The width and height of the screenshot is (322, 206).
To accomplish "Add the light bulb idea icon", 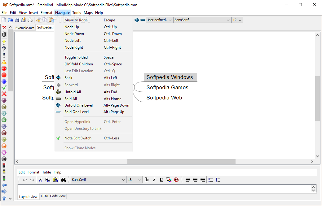I will tap(4, 42).
